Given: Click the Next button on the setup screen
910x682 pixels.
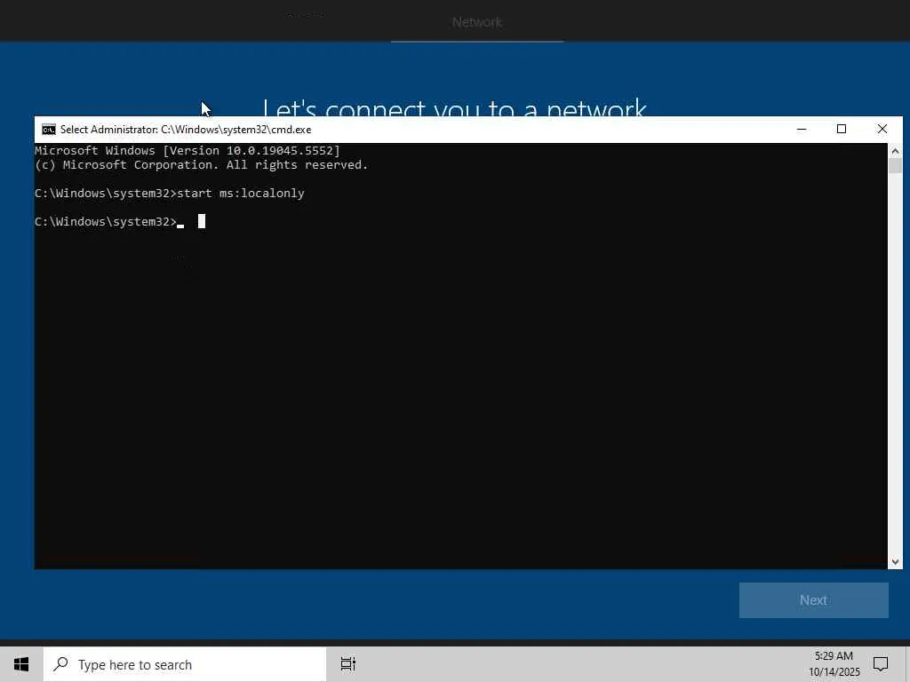Looking at the screenshot, I should click(814, 600).
